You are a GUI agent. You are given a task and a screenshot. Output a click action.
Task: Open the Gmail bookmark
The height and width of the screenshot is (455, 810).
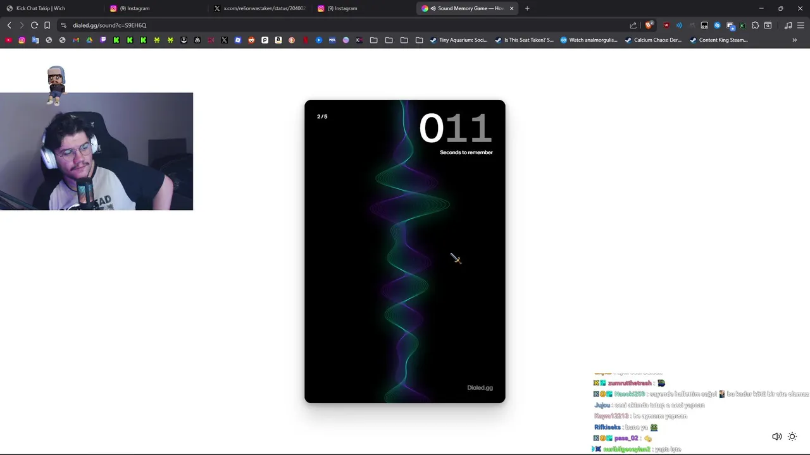76,40
